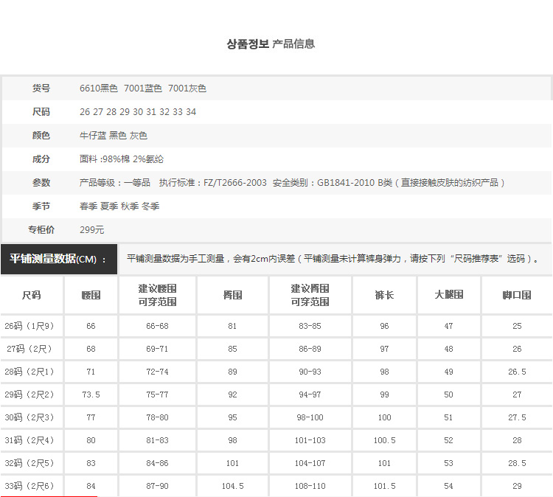Click the suggested hip range '108-110'
This screenshot has height=497, width=553.
pyautogui.click(x=310, y=486)
